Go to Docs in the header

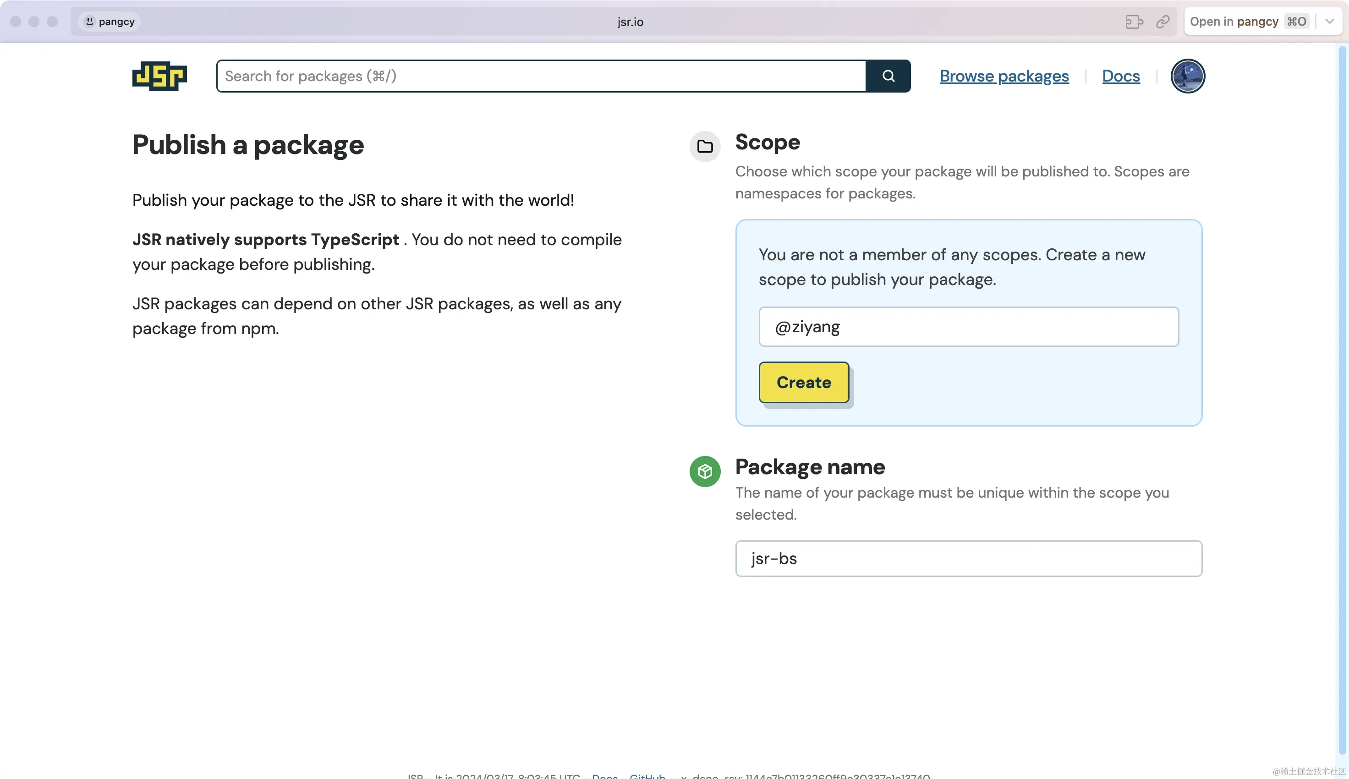(x=1121, y=76)
